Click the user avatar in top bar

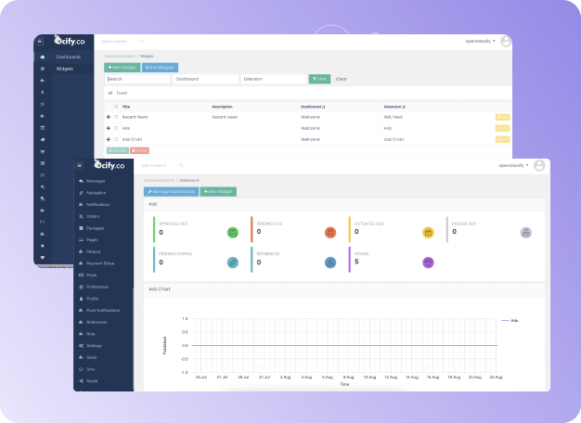506,41
